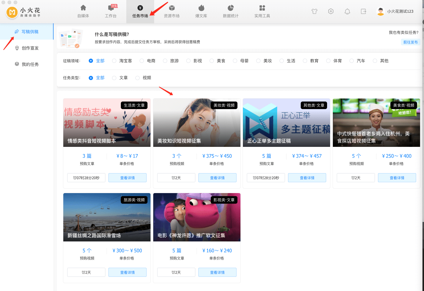
Task: Open the 正心正举多主题征稿 thumbnail
Action: point(287,123)
